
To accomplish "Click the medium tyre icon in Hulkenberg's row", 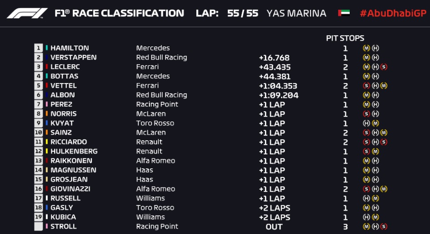I will pos(376,151).
